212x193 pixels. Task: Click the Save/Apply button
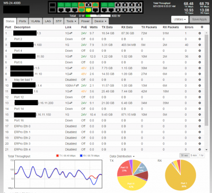tap(199, 20)
